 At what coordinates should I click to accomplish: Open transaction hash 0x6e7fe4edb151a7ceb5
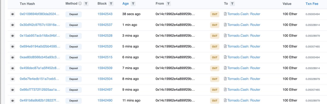pos(40,79)
